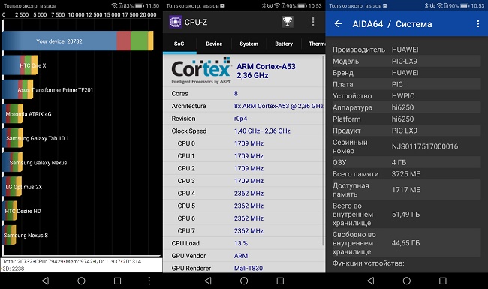Tap Recents square under Quadrant chart
Screen dimensions: 488x289
tap(117, 281)
